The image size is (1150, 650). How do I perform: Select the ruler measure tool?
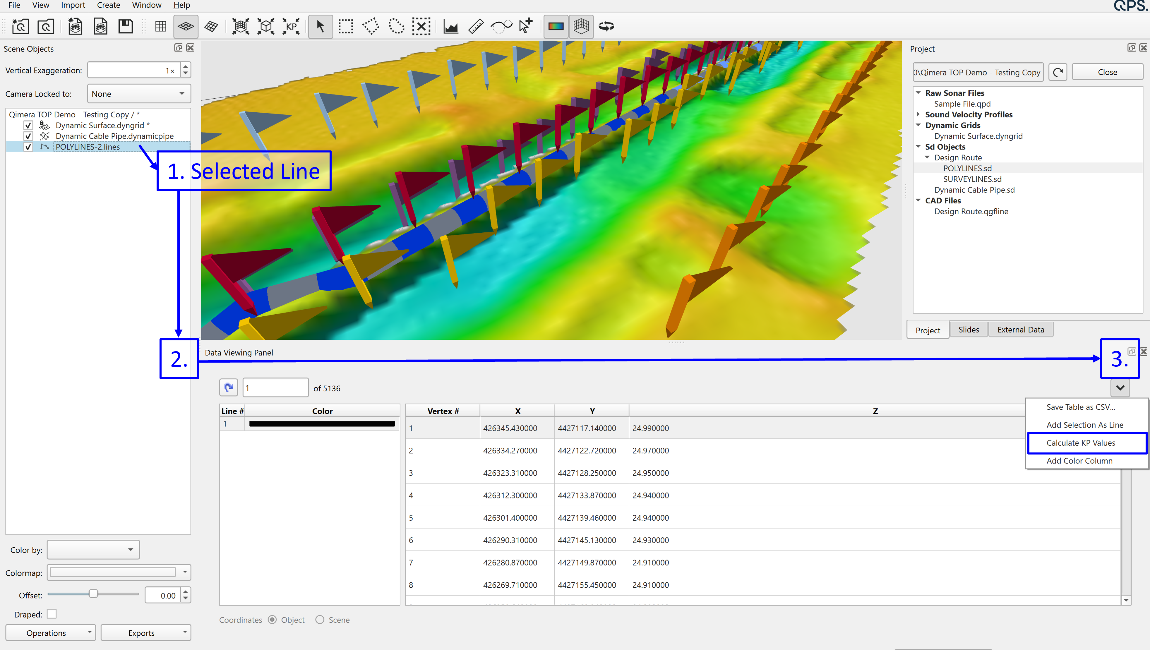(476, 26)
